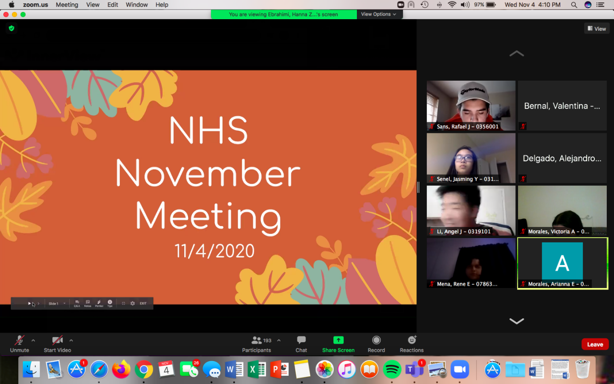Select Morales, Victoria A video tile
This screenshot has width=614, height=384.
click(562, 211)
